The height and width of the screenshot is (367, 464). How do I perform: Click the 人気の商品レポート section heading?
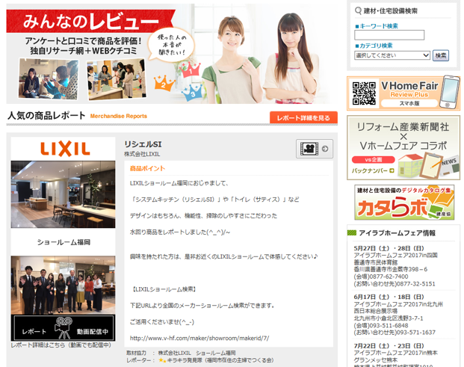46,115
